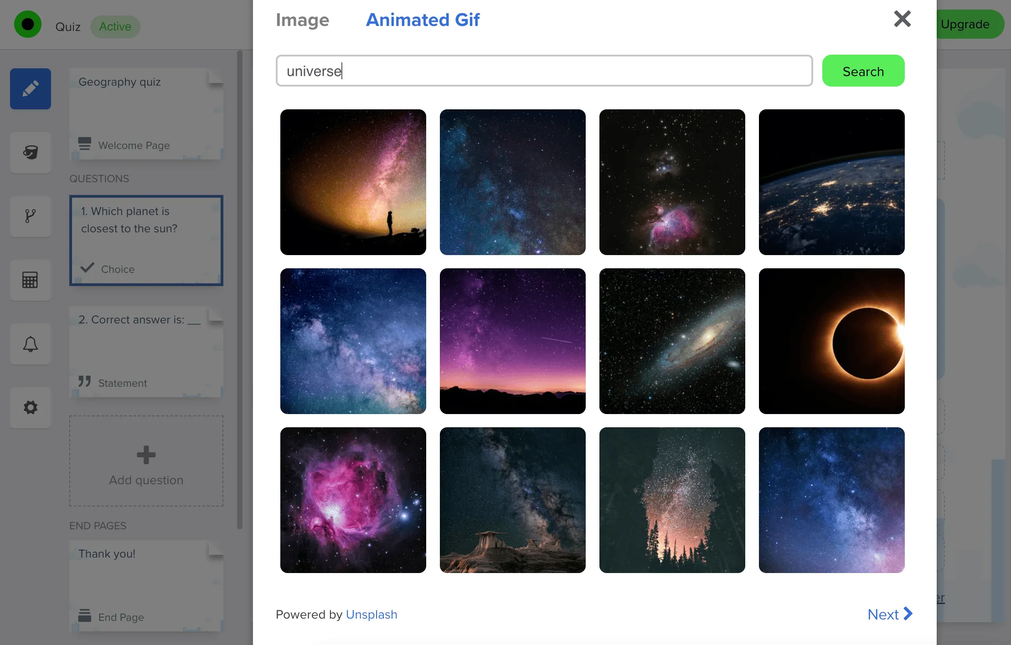Select the solar eclipse image thumbnail
Viewport: 1011px width, 645px height.
831,341
